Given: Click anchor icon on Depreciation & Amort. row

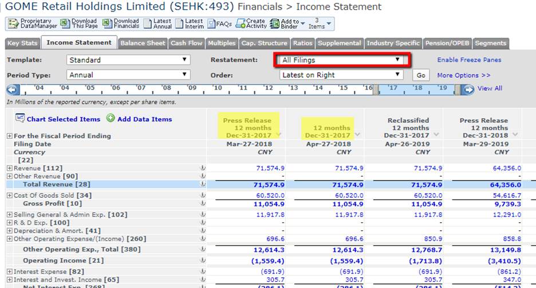Looking at the screenshot, I should tap(203, 231).
